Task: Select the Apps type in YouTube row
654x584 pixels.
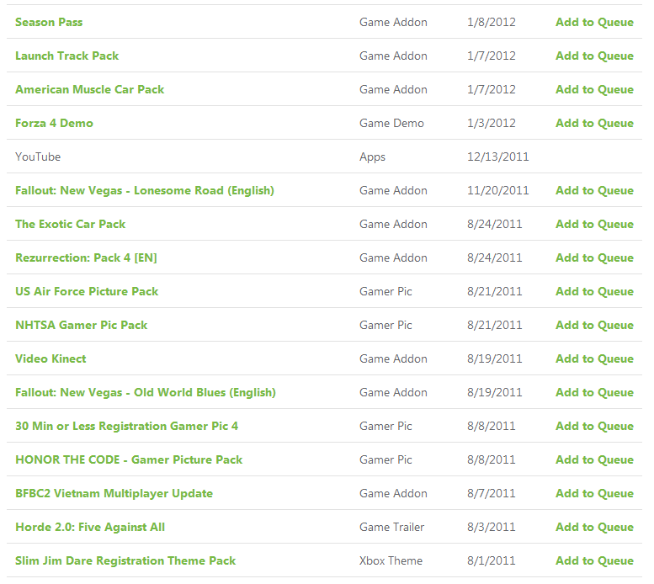Action: tap(373, 157)
